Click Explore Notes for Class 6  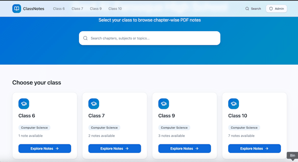click(x=45, y=148)
